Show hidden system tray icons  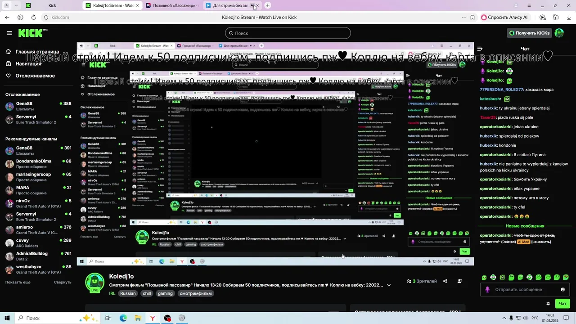504,318
